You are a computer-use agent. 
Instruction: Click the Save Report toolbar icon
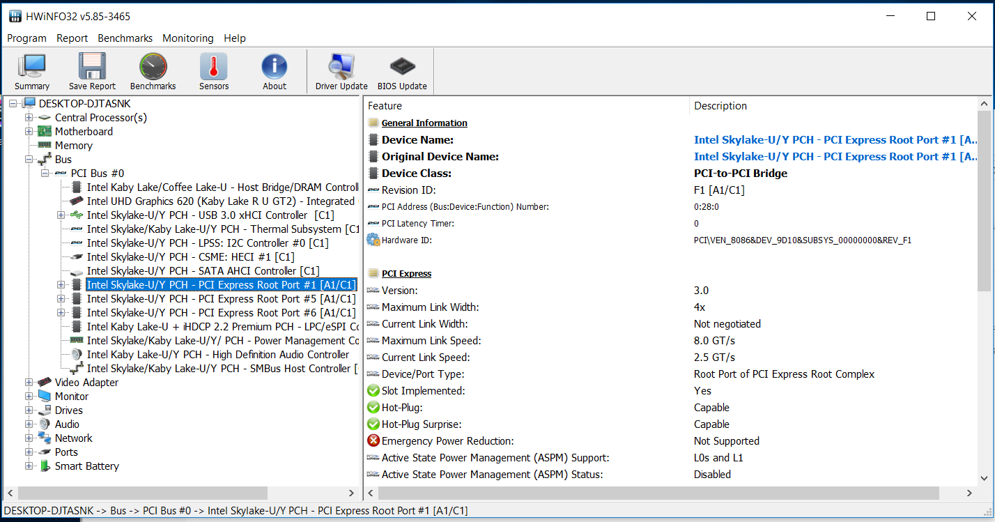click(91, 70)
